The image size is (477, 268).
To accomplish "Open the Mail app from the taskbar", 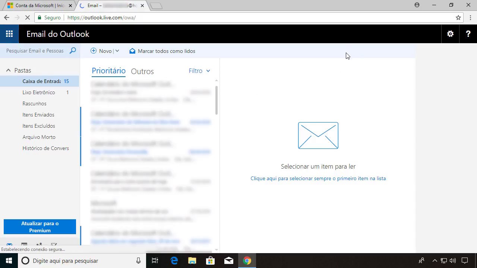I will point(229,261).
